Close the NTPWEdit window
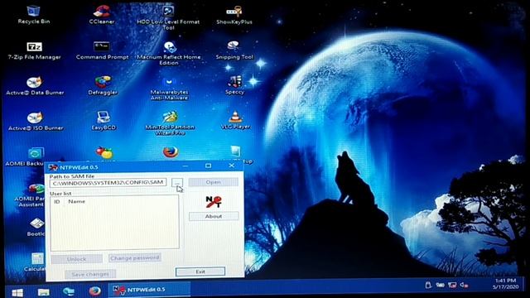The width and height of the screenshot is (530, 298). [232, 166]
